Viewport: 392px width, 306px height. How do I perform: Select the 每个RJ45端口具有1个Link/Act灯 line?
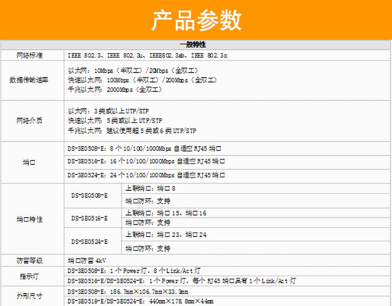pos(182,281)
